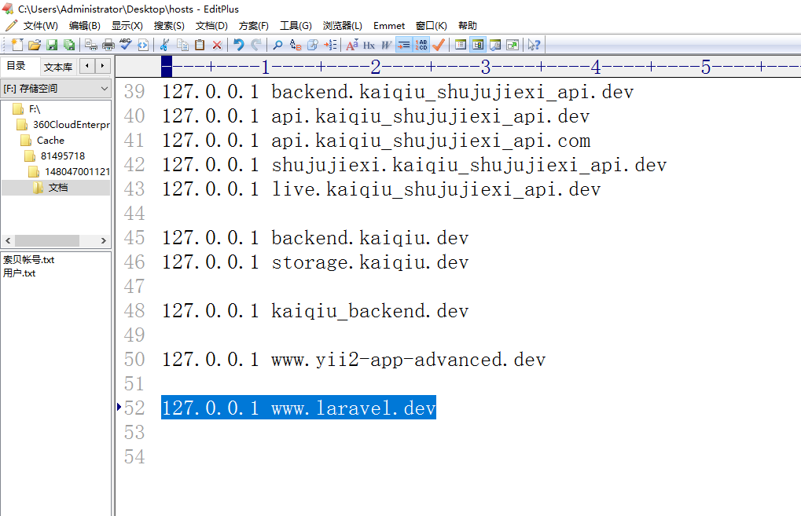Open the 显示(X) menu
This screenshot has width=801, height=516.
(x=127, y=25)
